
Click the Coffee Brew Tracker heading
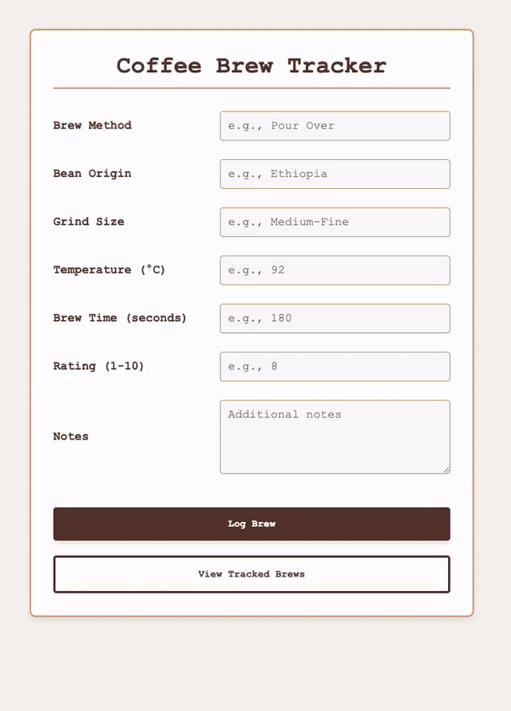point(251,66)
